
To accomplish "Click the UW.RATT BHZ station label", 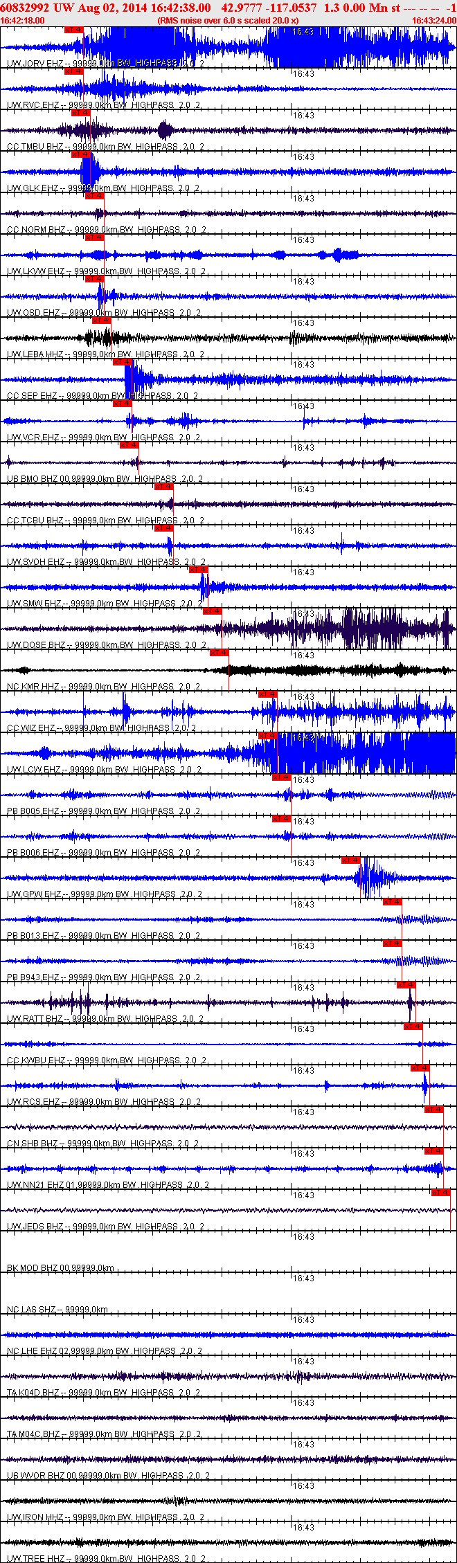I will pos(105,1018).
